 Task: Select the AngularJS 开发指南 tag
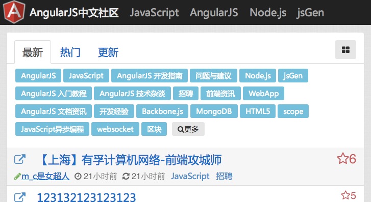pos(150,75)
